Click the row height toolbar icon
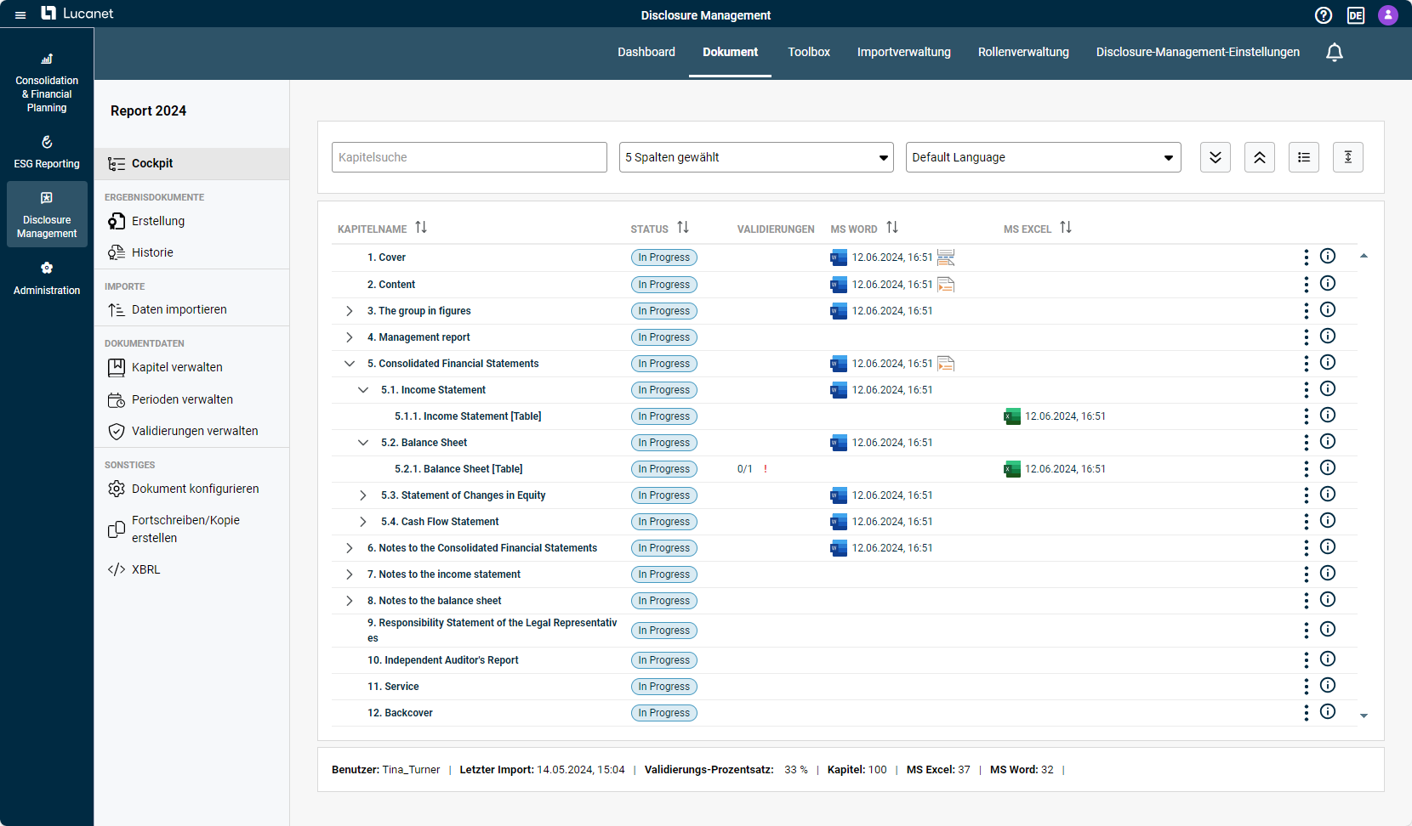 [1348, 157]
